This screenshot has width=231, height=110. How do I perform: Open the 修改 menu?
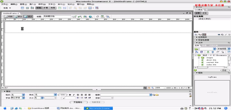pyautogui.click(x=42, y=4)
